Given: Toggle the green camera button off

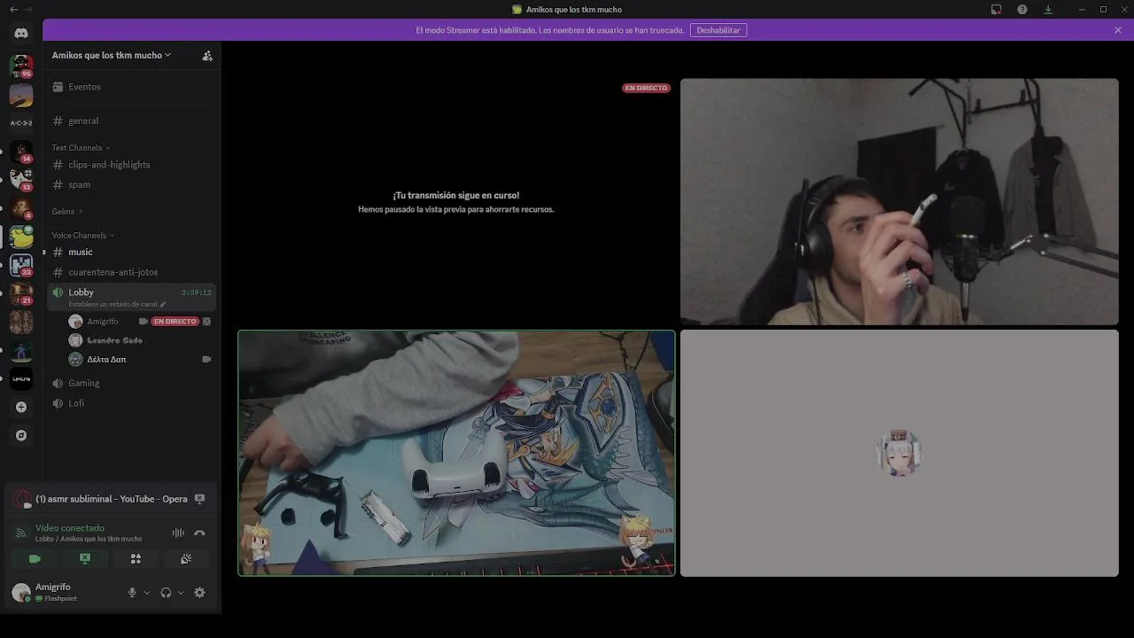Looking at the screenshot, I should [x=35, y=559].
